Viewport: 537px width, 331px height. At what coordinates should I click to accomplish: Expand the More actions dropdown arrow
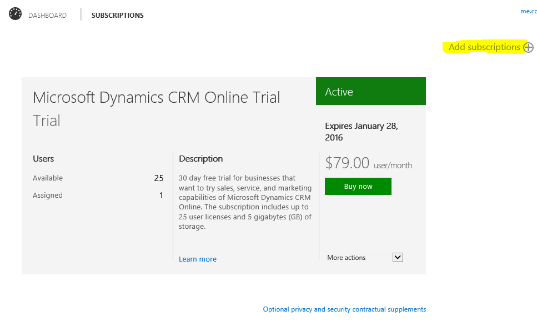(398, 257)
